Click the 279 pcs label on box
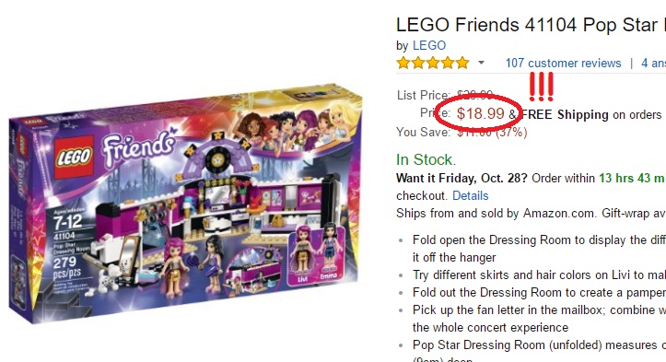 [x=66, y=267]
